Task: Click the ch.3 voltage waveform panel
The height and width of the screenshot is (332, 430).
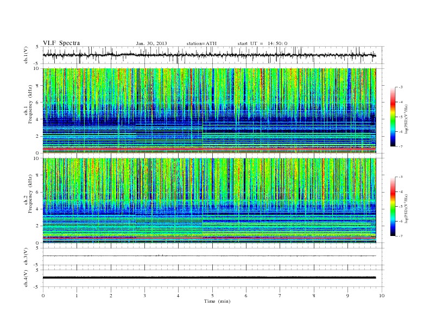Action: point(213,257)
